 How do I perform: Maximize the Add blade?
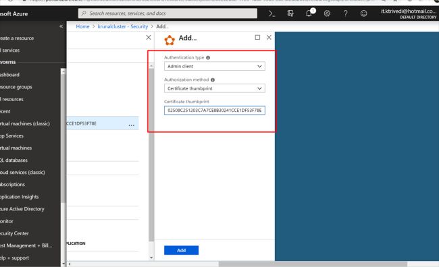point(257,38)
